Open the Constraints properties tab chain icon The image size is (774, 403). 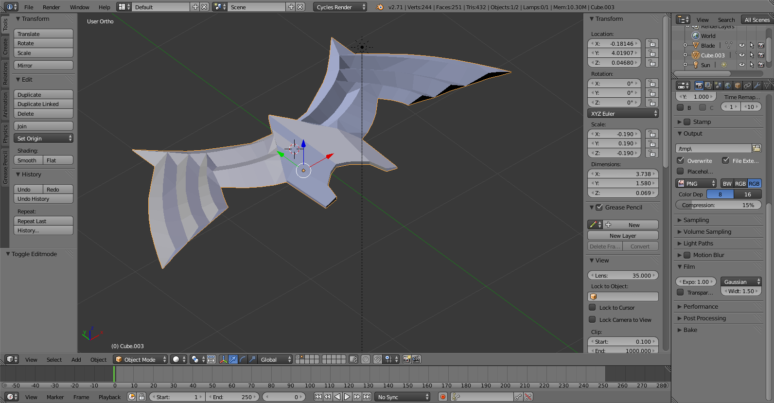pyautogui.click(x=747, y=86)
